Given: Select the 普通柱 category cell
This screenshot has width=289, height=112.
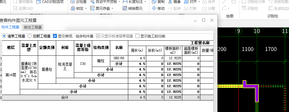Looking at the screenshot, I should coord(47,70).
